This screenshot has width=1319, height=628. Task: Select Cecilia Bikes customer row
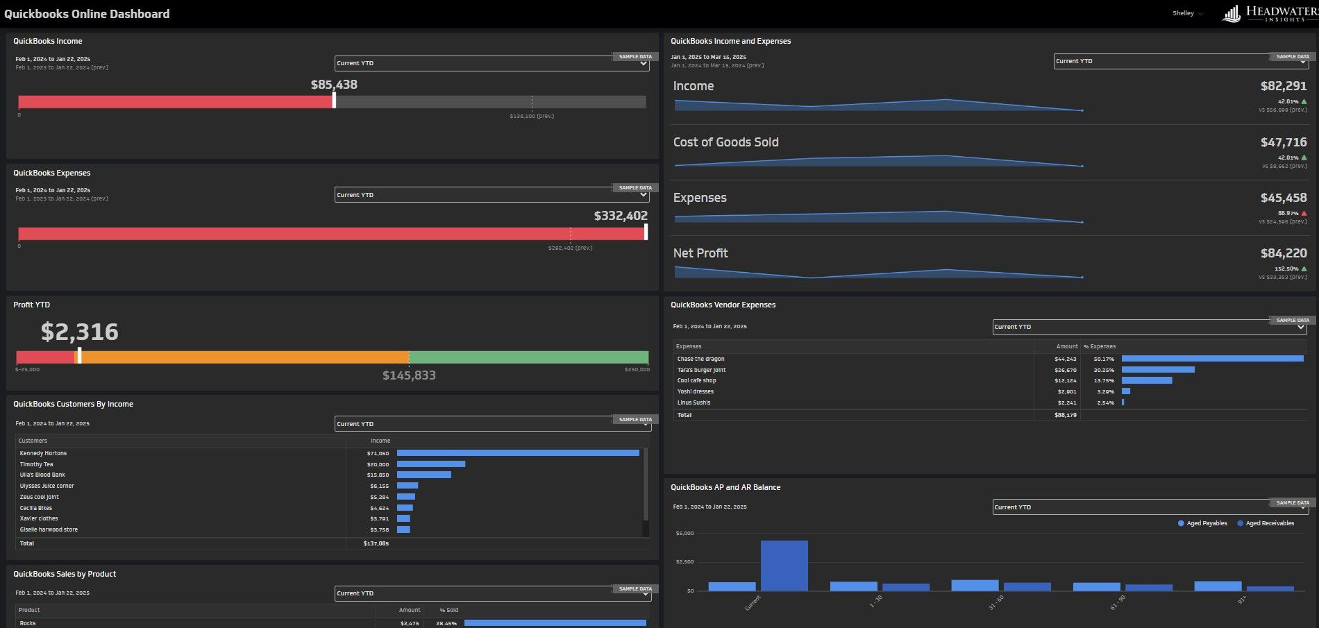pos(329,508)
